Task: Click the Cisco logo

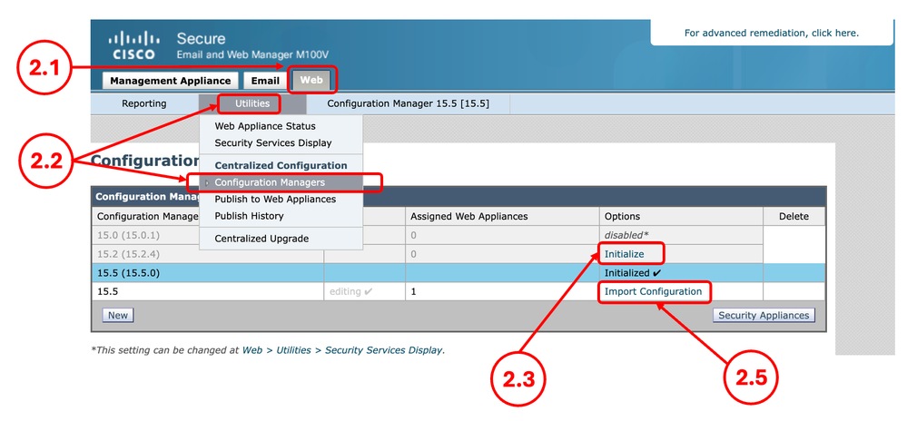Action: pyautogui.click(x=134, y=46)
